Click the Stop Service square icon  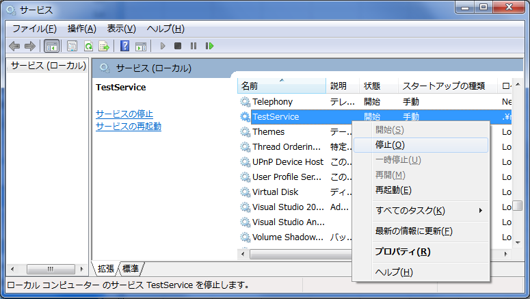coord(178,46)
